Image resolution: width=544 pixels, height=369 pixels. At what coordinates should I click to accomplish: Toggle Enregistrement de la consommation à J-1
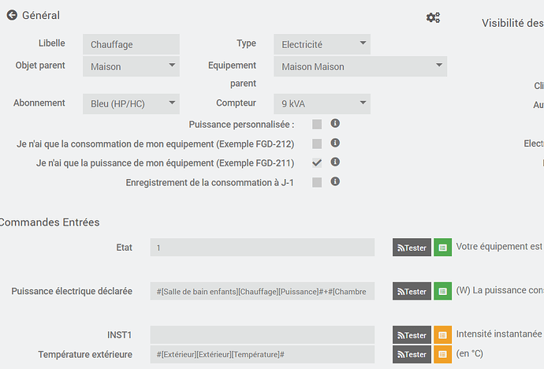(317, 182)
